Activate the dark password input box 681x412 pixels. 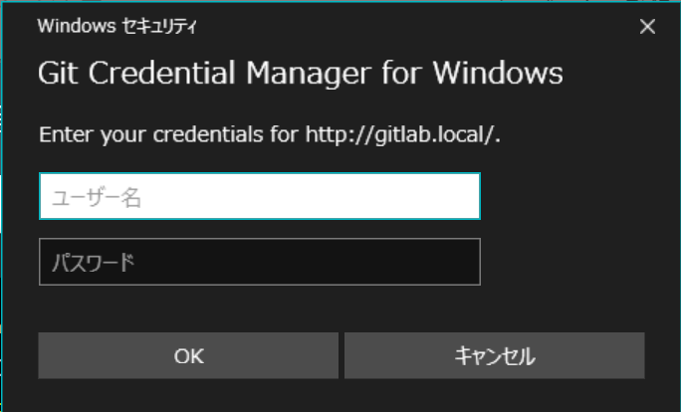(x=260, y=262)
